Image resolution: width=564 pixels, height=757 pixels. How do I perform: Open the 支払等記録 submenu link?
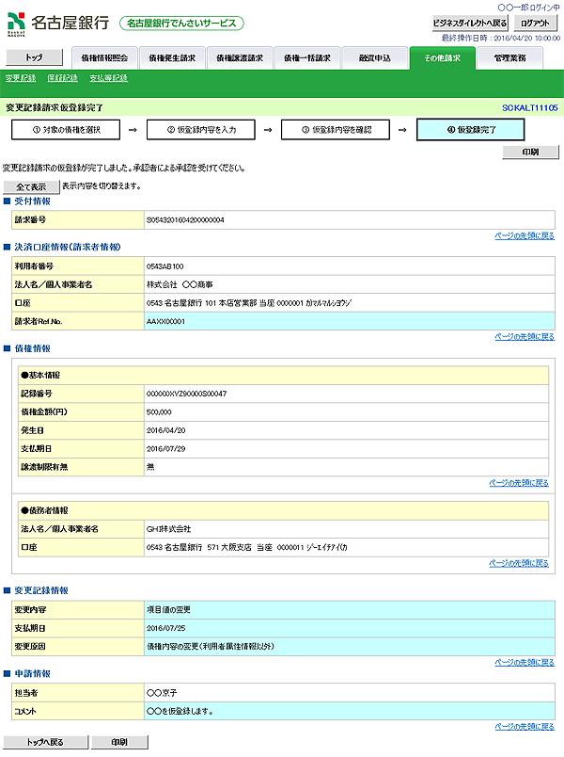108,78
